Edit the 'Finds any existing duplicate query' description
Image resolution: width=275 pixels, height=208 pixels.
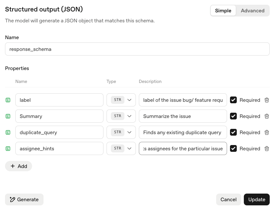click(x=183, y=132)
